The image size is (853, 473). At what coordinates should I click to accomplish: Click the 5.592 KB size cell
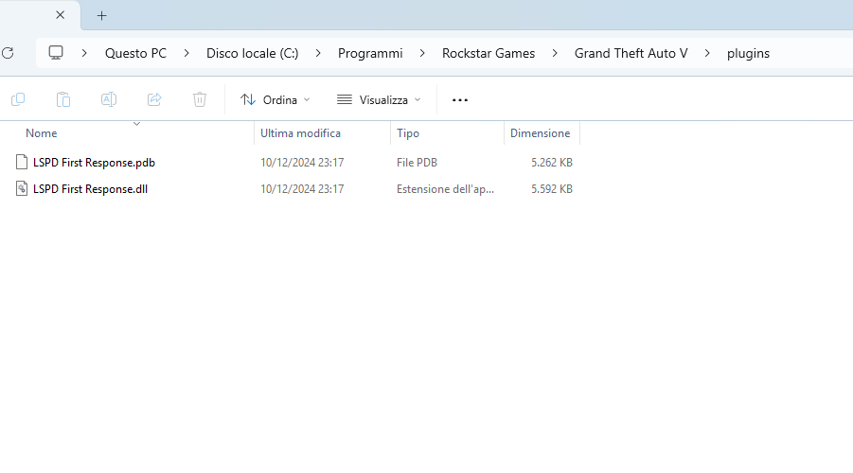(x=552, y=189)
